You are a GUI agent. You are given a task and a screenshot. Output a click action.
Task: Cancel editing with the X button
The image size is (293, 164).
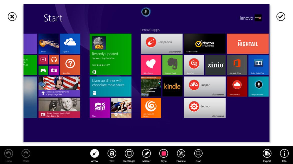click(12, 16)
